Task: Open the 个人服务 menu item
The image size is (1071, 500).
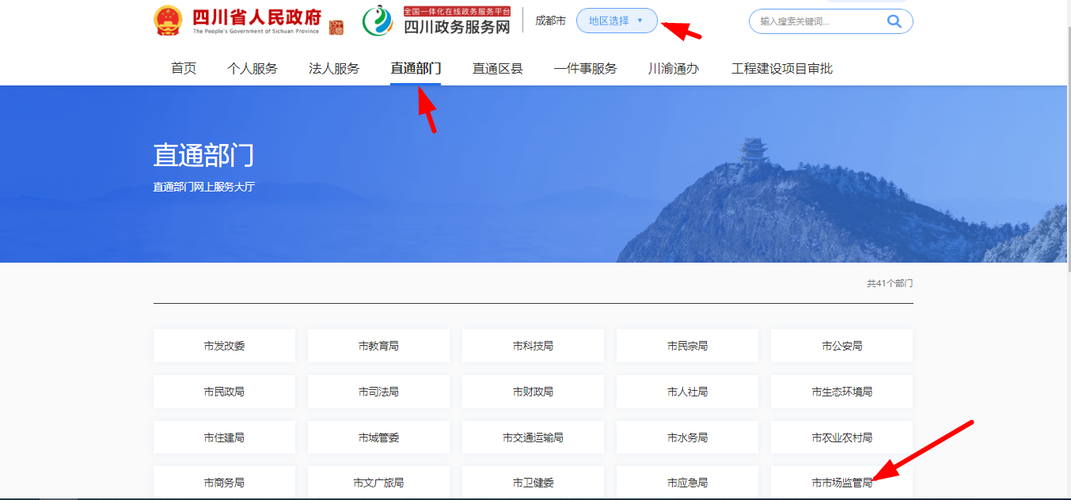Action: (x=253, y=69)
